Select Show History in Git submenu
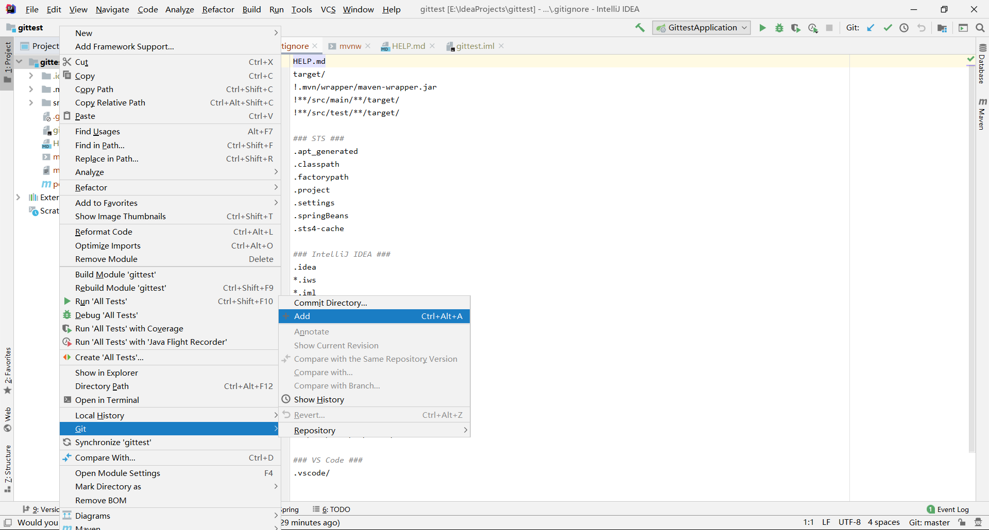This screenshot has width=989, height=530. [374, 399]
